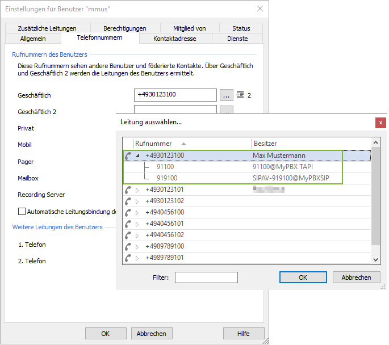This screenshot has height=345, width=389.
Task: Click into the Filter text field
Action: [206, 277]
